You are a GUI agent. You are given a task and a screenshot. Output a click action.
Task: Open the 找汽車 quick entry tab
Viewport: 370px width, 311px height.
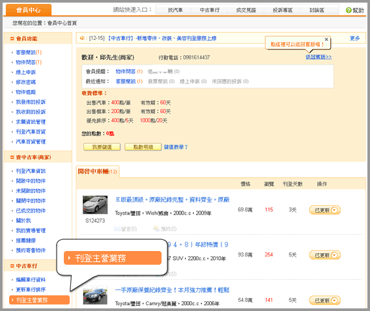(x=175, y=10)
